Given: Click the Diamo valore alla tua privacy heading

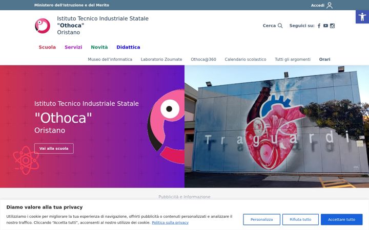Looking at the screenshot, I should (x=45, y=207).
